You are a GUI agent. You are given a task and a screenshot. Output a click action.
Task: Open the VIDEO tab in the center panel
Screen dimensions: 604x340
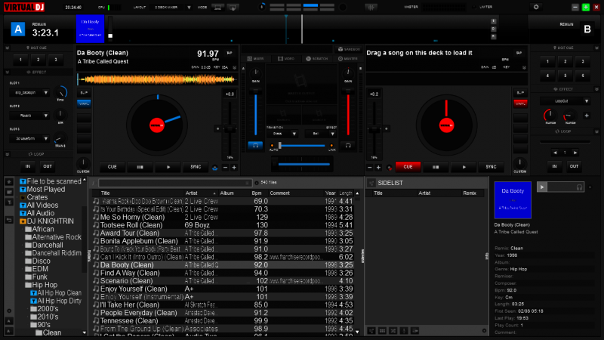[285, 58]
